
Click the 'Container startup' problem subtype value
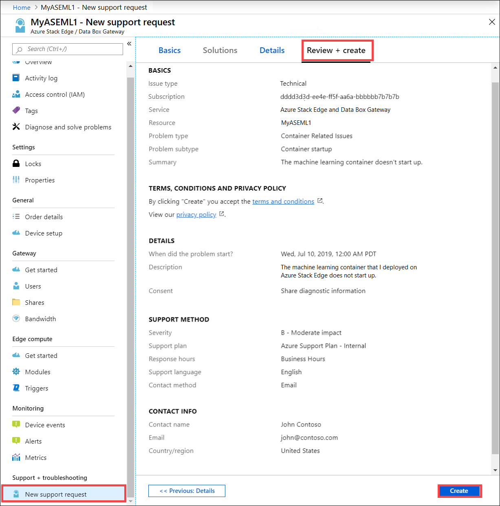(x=306, y=149)
